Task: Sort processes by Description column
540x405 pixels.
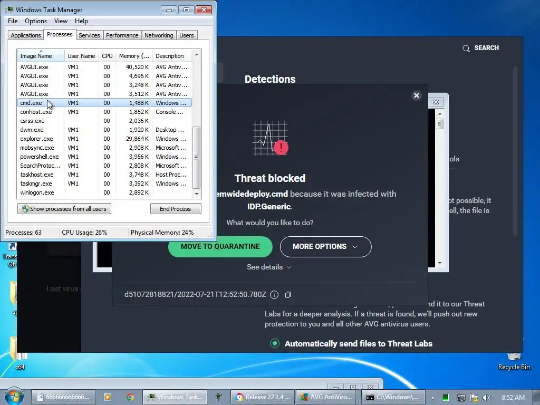Action: click(x=172, y=56)
